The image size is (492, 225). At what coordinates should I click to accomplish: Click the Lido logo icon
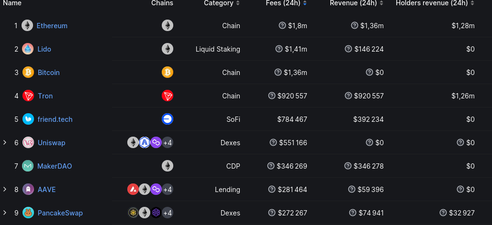click(28, 49)
